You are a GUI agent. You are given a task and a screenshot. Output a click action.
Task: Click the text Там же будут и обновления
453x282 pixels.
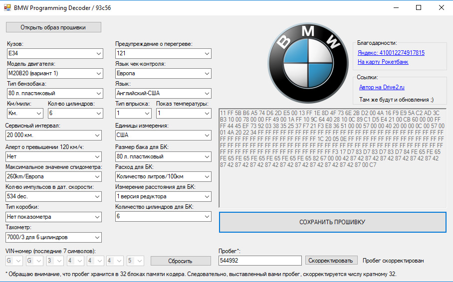(x=396, y=100)
